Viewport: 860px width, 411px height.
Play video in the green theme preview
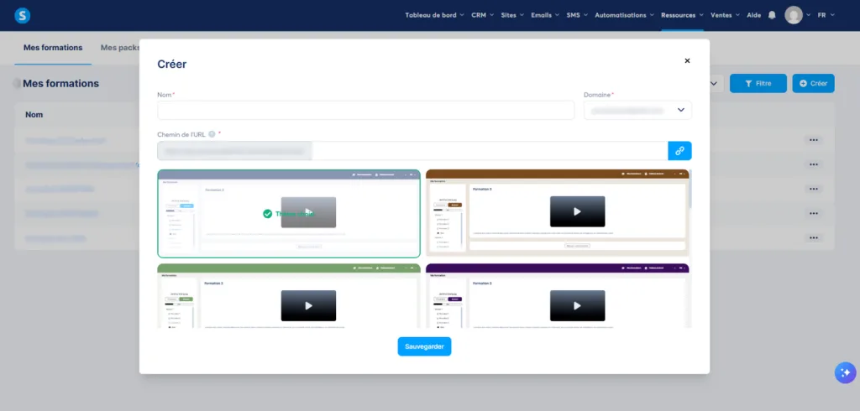click(x=308, y=306)
